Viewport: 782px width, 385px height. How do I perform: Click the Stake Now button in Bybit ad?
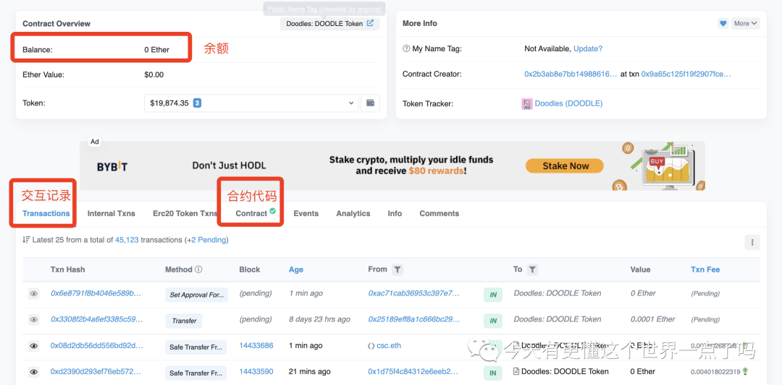click(x=565, y=165)
